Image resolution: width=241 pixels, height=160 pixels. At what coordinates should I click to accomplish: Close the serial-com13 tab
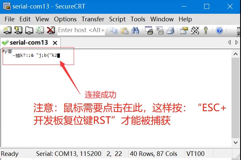[55, 43]
